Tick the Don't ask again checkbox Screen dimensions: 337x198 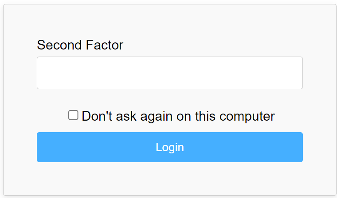[73, 115]
